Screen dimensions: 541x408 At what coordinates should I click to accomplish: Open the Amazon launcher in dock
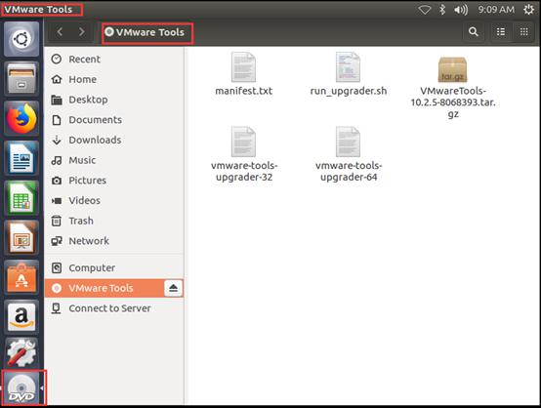[21, 317]
